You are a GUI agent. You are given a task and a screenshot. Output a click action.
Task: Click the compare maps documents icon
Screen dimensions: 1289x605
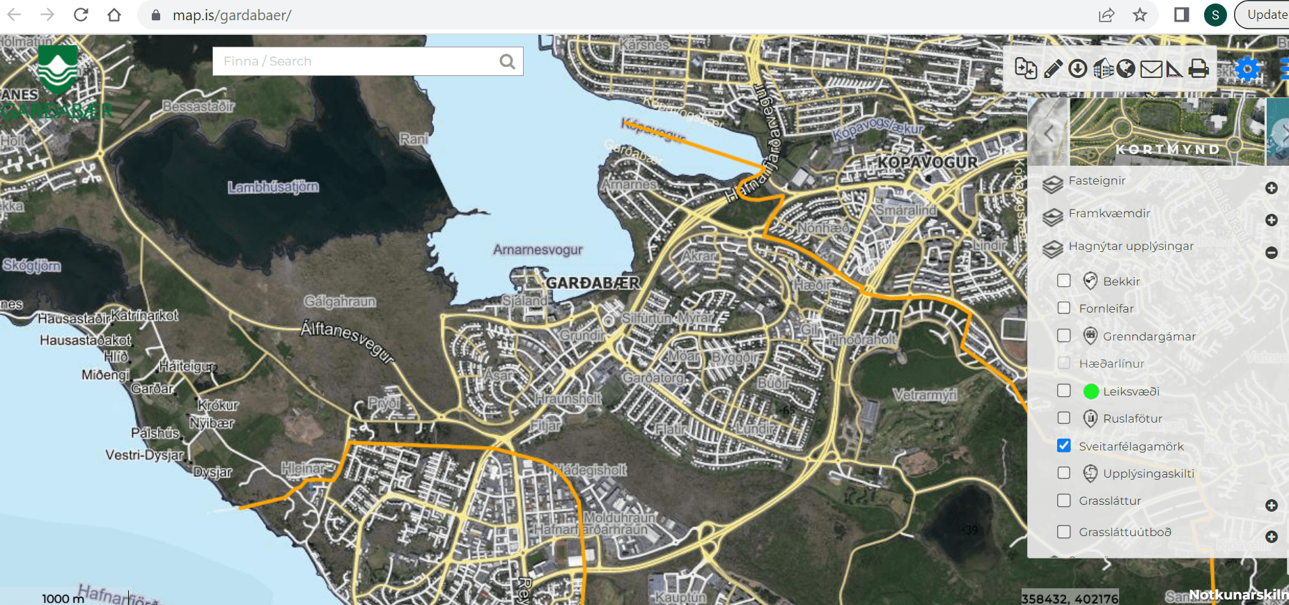(1026, 68)
